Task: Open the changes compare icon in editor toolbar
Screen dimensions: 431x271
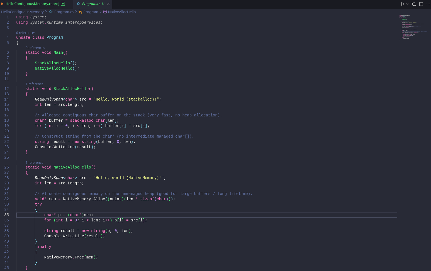Action: click(414, 4)
